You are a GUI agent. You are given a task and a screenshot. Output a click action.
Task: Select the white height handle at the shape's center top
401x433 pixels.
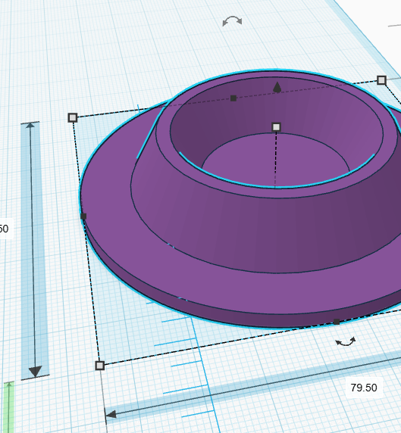tap(276, 127)
